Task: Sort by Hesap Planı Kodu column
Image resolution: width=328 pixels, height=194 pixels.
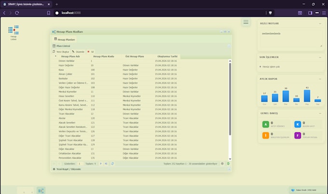Action: [x=104, y=56]
